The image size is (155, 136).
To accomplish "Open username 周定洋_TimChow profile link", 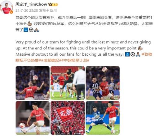I will (x=31, y=4).
